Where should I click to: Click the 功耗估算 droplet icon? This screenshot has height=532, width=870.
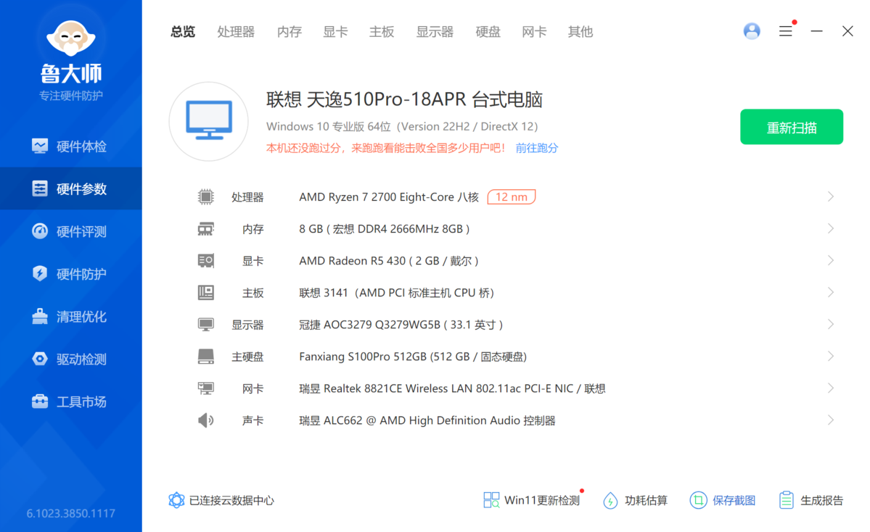(x=610, y=500)
